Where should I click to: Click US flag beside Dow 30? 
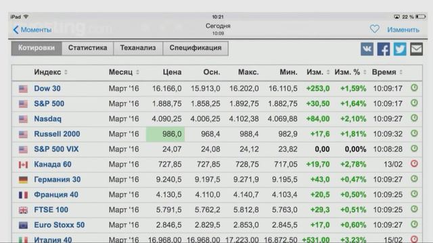coord(23,88)
